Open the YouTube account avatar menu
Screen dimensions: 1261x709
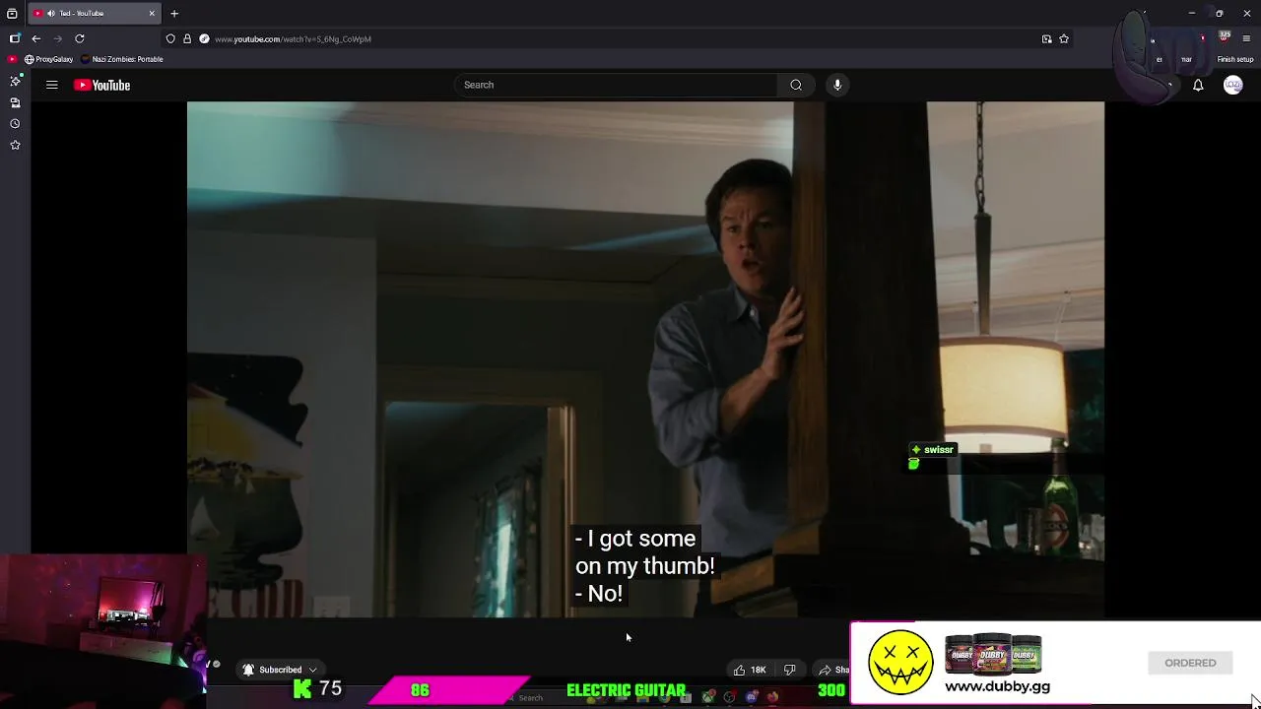coord(1232,86)
